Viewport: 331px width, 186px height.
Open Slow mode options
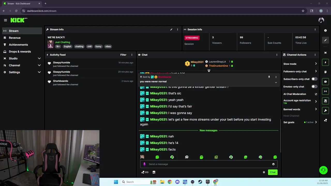300,64
